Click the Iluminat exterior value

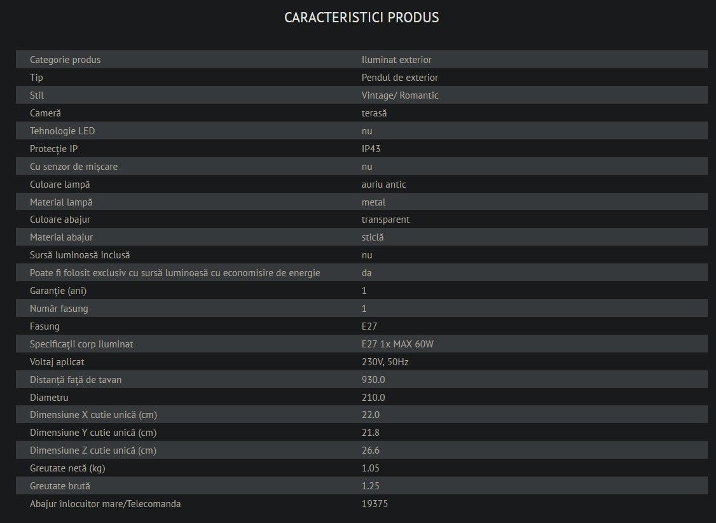point(396,60)
